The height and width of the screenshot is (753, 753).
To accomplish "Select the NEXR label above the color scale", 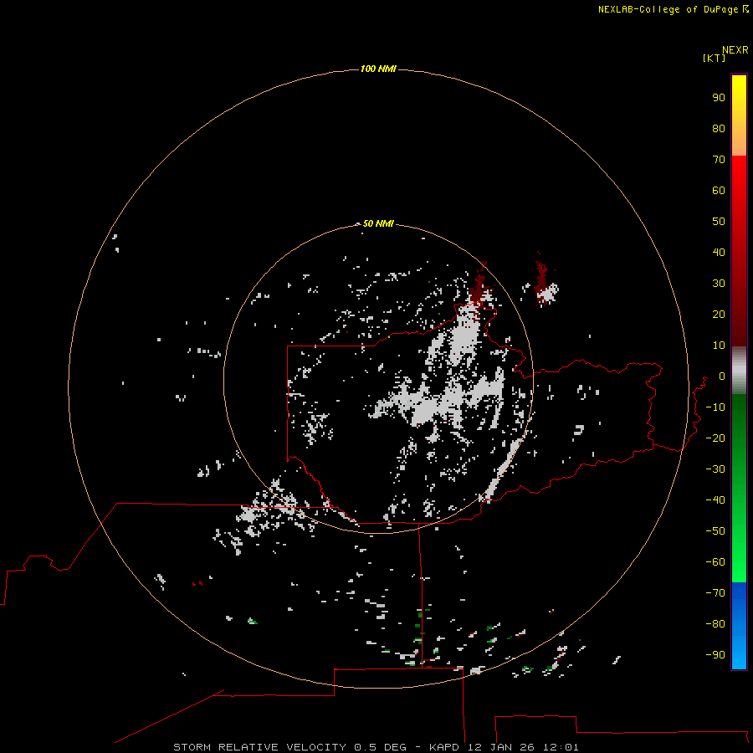I will pos(735,50).
